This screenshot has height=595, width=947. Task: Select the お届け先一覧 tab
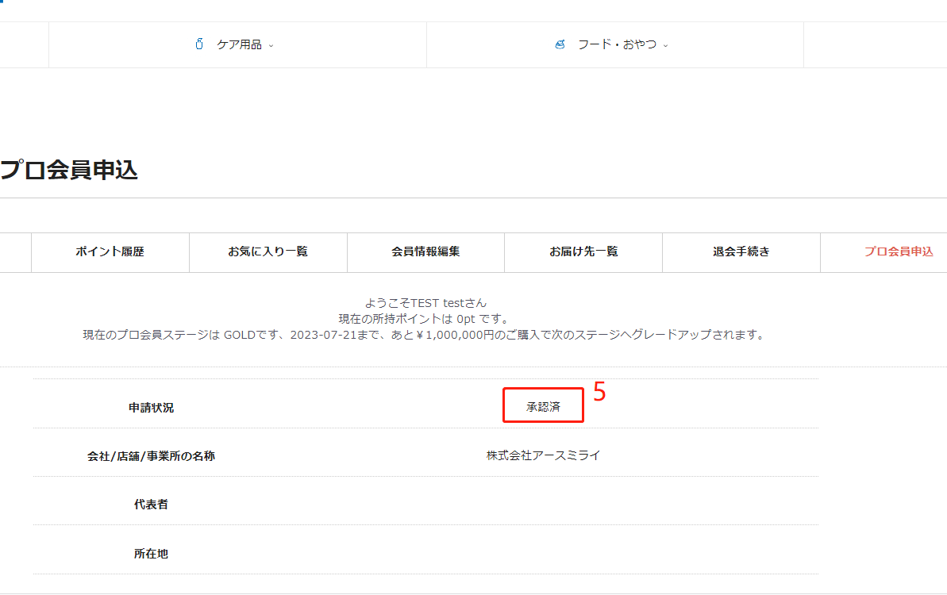point(583,252)
